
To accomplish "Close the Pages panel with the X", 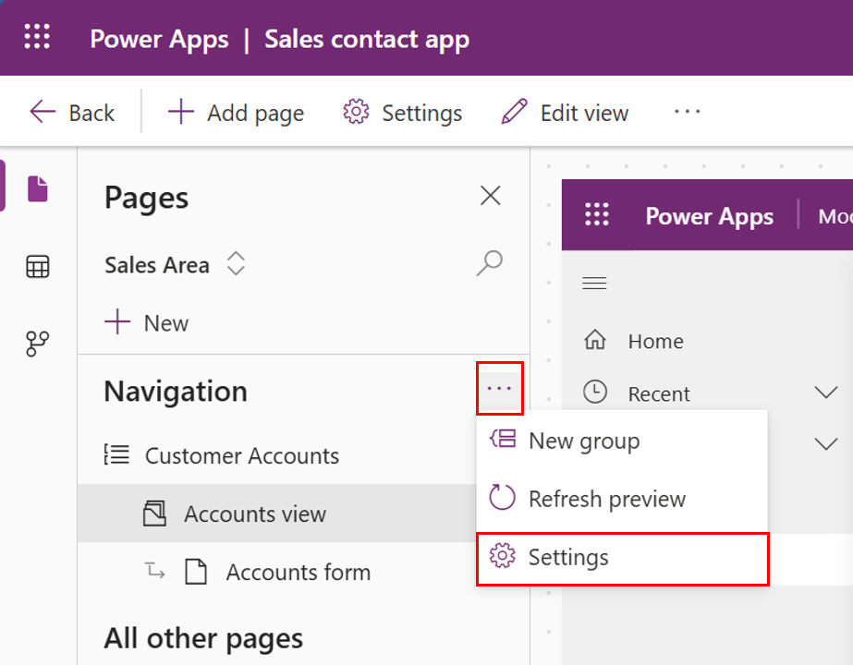I will (x=490, y=196).
